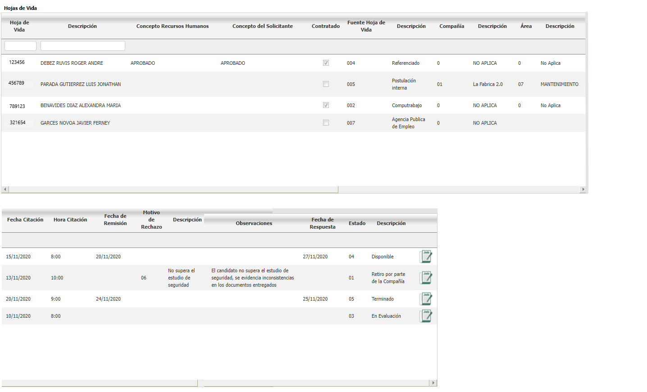The height and width of the screenshot is (392, 647).
Task: Click the Motivo de Rechazo column header
Action: pyautogui.click(x=151, y=220)
